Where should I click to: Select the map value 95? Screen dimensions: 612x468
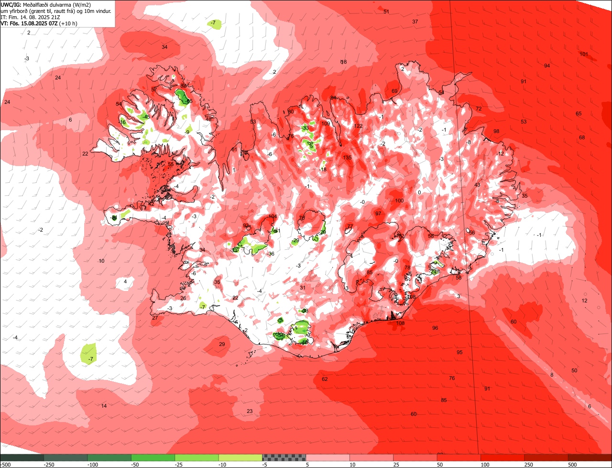click(459, 352)
